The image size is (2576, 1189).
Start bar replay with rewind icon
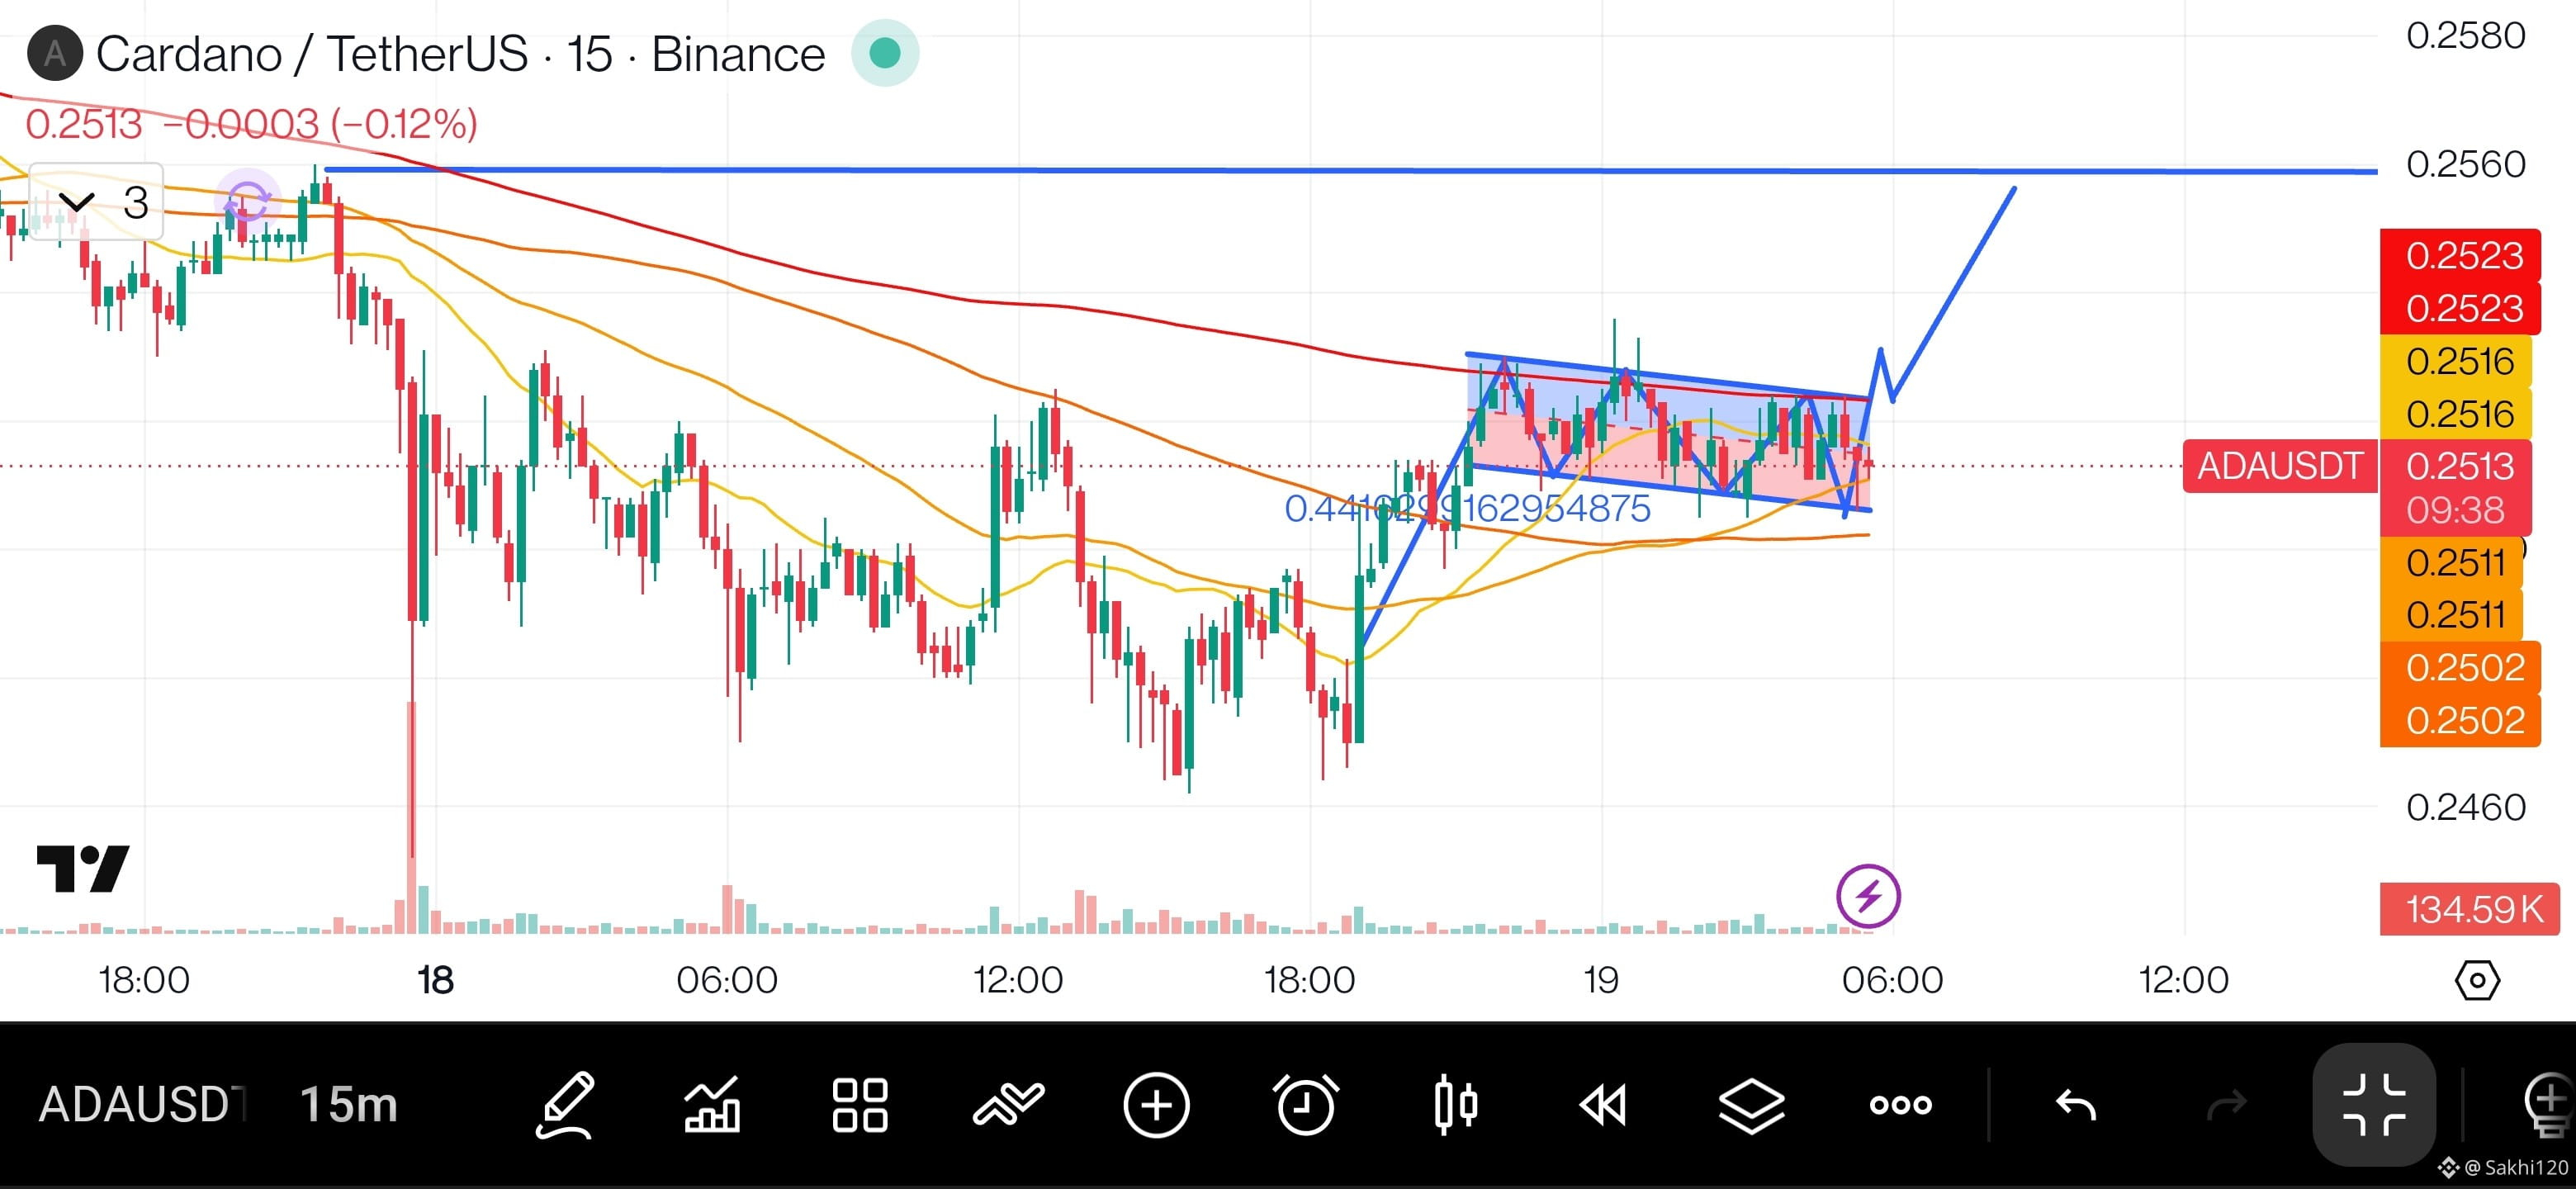(x=1603, y=1105)
